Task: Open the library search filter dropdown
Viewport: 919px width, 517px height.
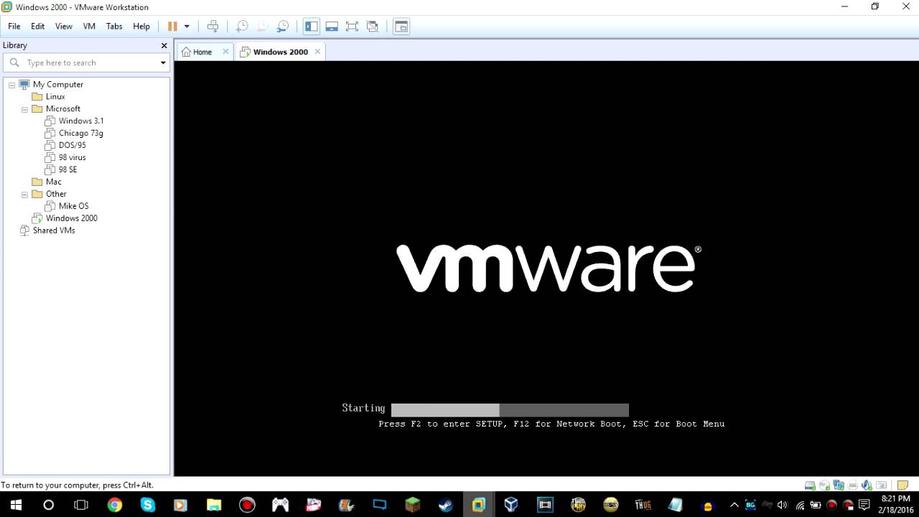Action: (x=163, y=62)
